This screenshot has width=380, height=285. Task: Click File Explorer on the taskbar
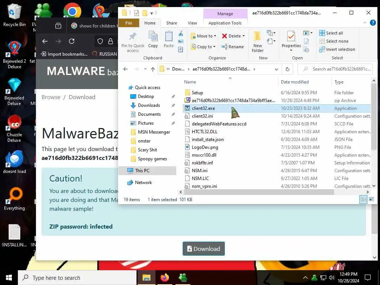click(146, 278)
